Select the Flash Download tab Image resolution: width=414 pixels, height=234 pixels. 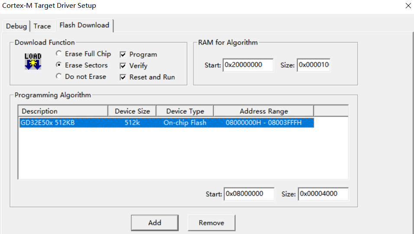click(84, 25)
